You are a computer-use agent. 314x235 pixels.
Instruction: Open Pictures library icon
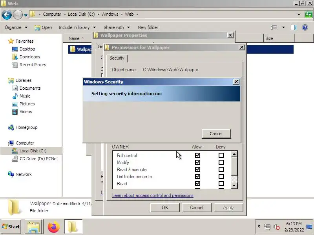(15, 104)
